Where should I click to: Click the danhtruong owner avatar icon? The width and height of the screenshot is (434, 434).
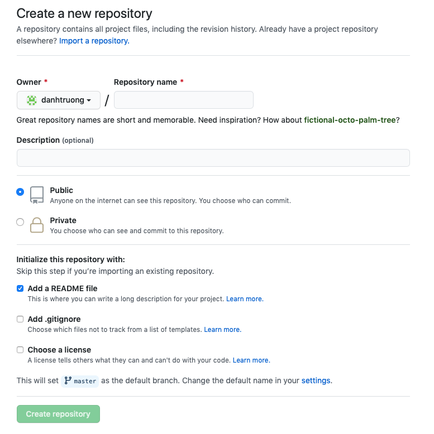[x=32, y=100]
